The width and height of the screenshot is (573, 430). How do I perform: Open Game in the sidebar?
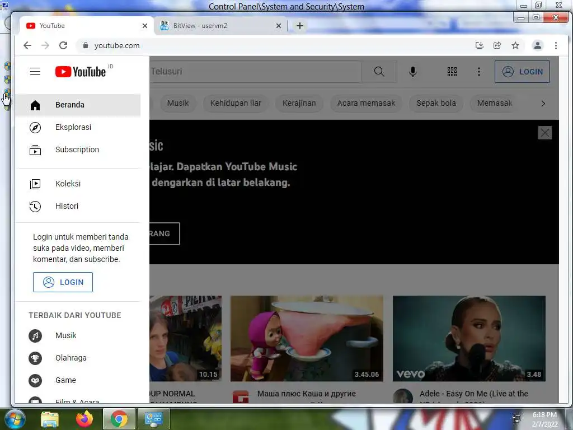pyautogui.click(x=78, y=380)
